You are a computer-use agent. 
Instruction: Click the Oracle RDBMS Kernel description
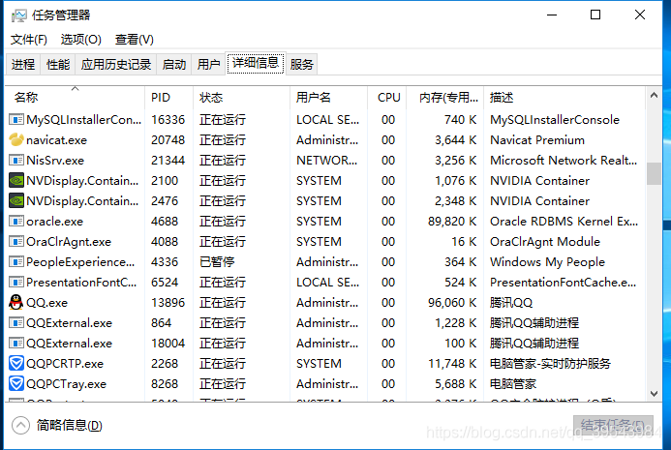tap(564, 222)
